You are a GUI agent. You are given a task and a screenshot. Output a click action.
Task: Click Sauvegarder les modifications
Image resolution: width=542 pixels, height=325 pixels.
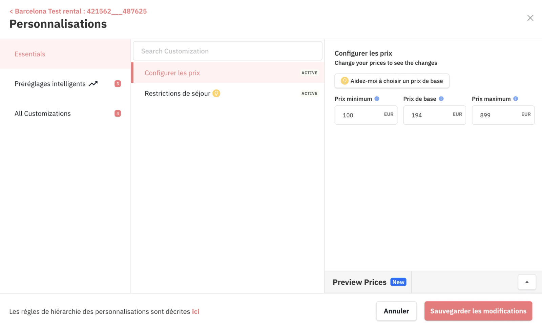(x=478, y=311)
